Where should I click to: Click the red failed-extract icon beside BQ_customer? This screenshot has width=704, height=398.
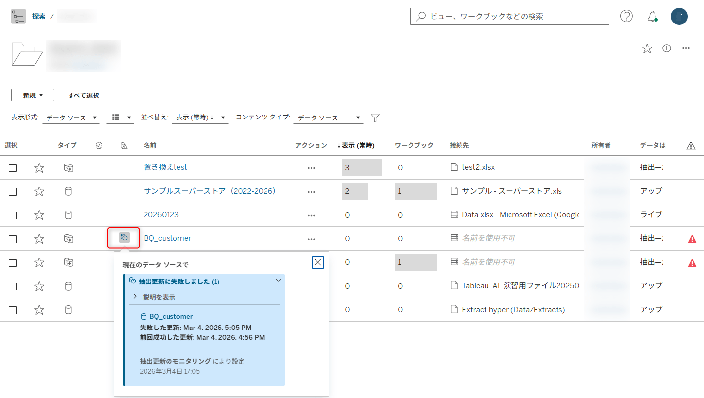click(123, 237)
